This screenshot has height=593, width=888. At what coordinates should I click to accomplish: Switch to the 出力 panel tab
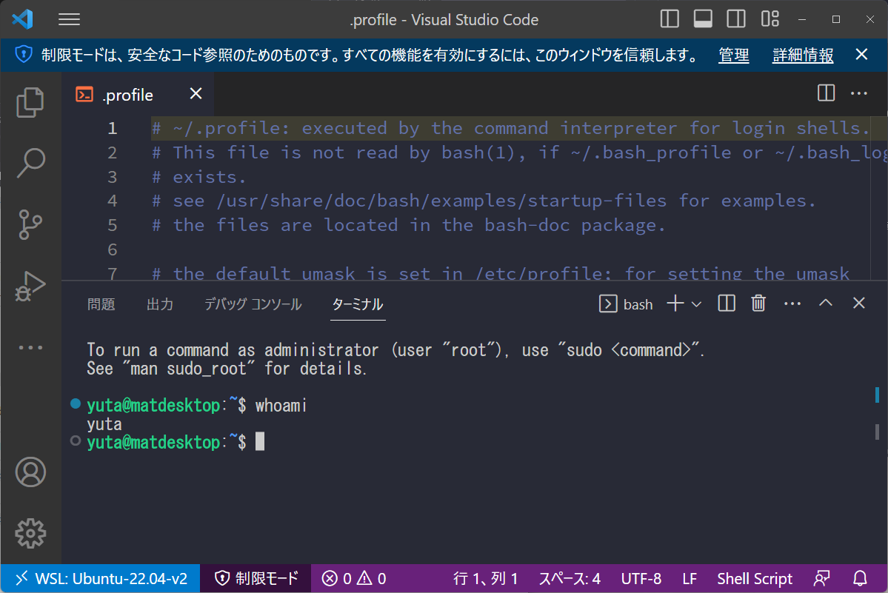point(159,304)
